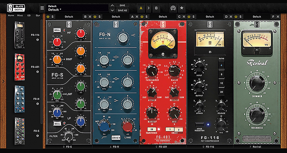
Task: Solo the FG-N module
Action: (x=99, y=17)
